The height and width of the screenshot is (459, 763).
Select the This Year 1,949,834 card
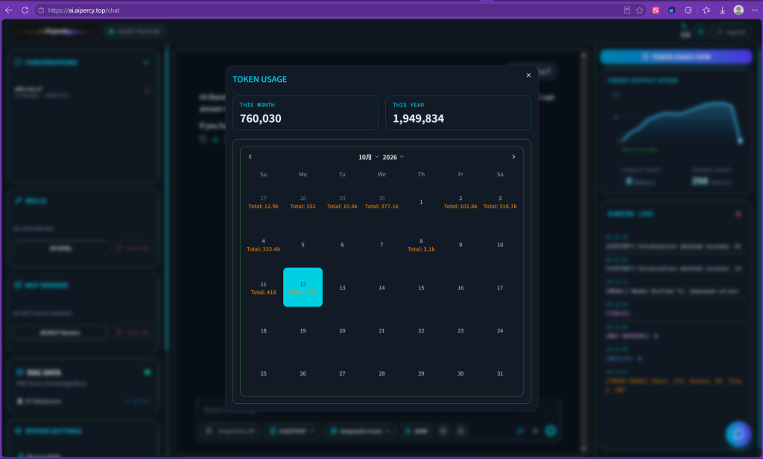tap(458, 112)
